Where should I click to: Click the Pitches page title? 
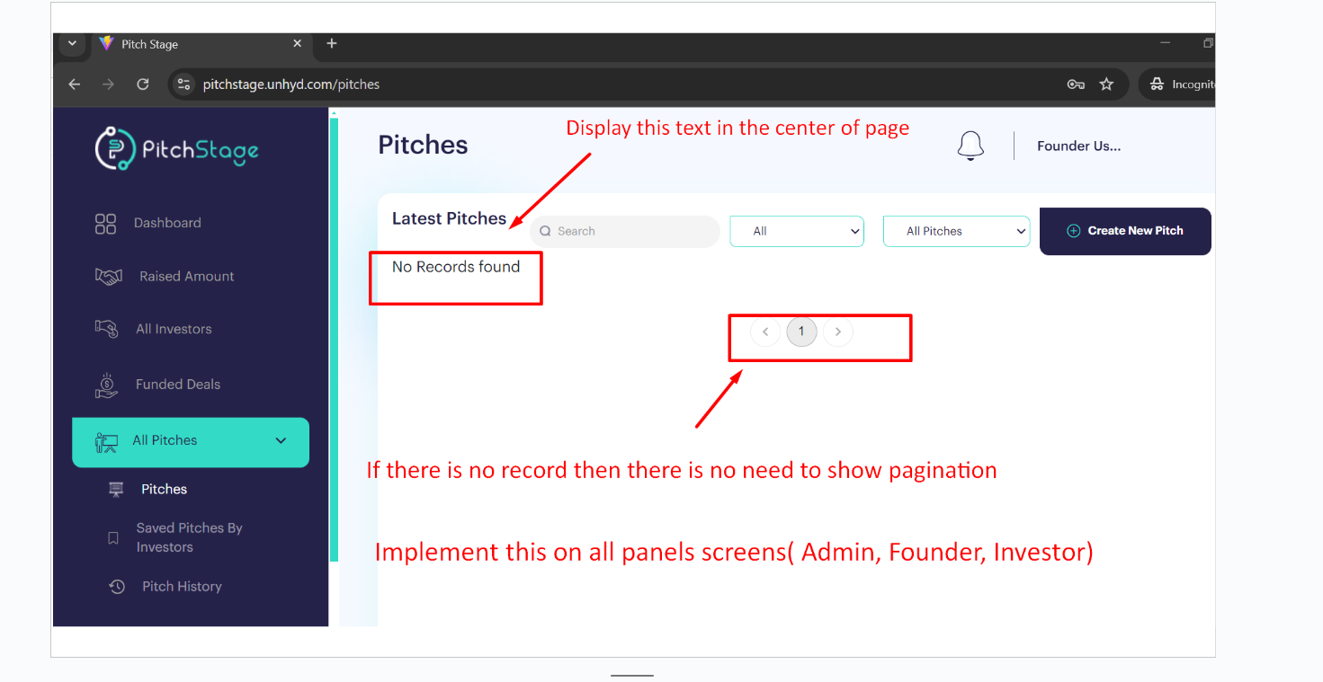423,145
